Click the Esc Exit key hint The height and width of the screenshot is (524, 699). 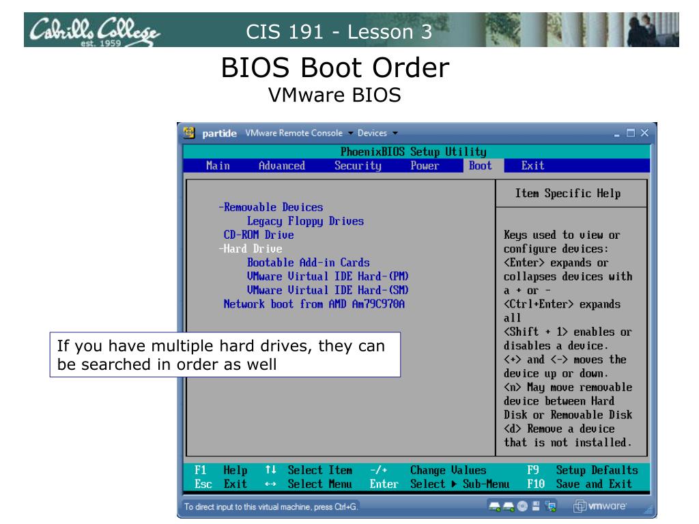(x=220, y=484)
